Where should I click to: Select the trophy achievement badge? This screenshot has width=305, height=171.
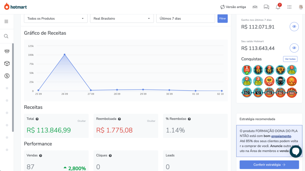281,70
